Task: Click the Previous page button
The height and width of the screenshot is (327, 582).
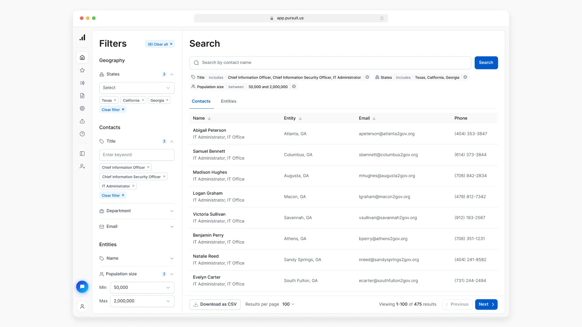Action: point(457,305)
